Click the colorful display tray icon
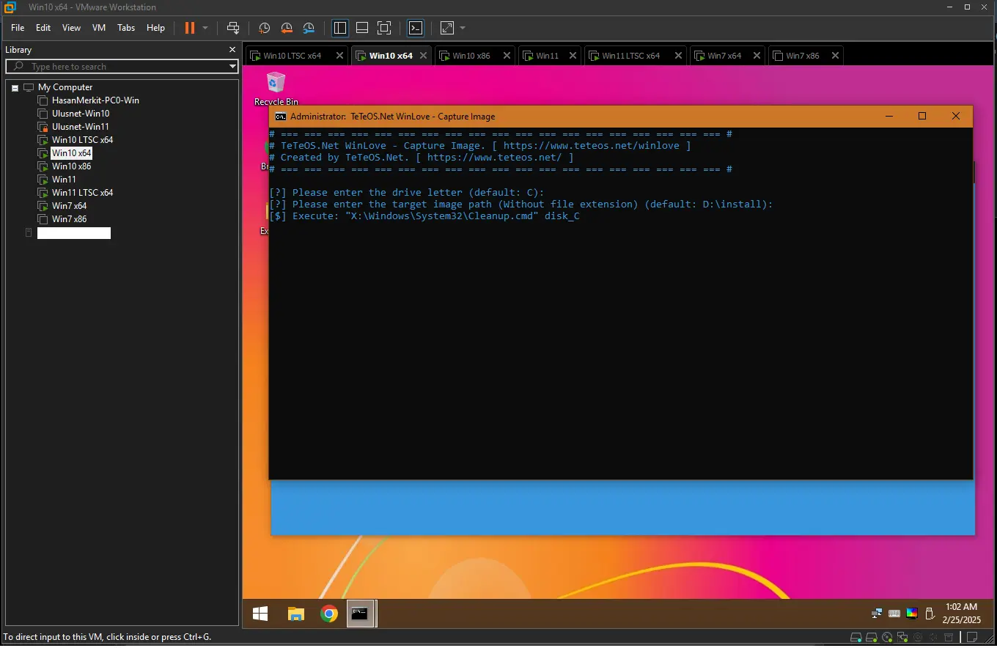The height and width of the screenshot is (648, 997). tap(912, 614)
